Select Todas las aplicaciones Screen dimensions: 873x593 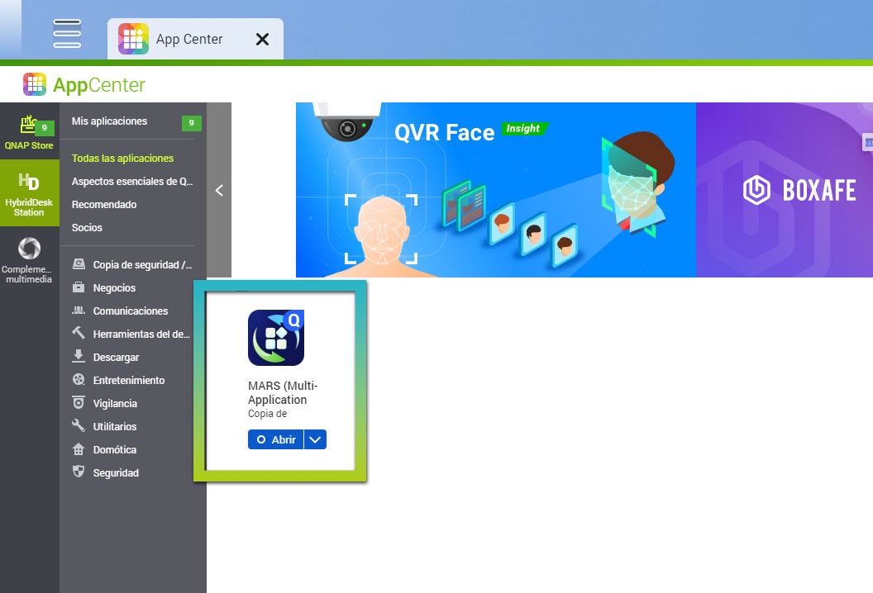(x=122, y=159)
